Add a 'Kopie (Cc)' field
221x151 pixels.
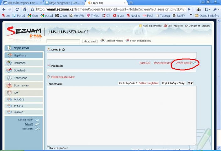pos(145,63)
